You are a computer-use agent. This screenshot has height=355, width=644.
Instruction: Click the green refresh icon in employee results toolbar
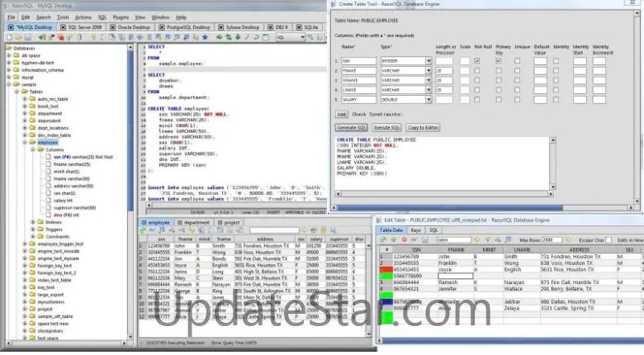point(143,230)
